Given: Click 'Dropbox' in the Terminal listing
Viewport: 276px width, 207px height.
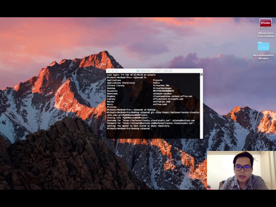Looking at the screenshot, I should (111, 96).
